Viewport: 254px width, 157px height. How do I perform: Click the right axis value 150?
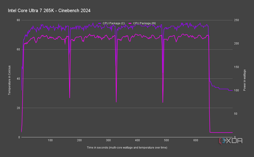point(237,67)
